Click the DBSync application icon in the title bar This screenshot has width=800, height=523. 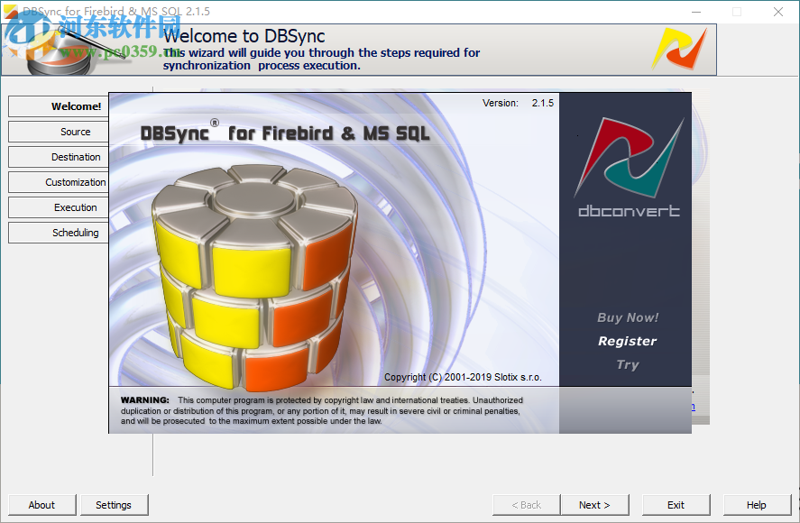tap(12, 12)
